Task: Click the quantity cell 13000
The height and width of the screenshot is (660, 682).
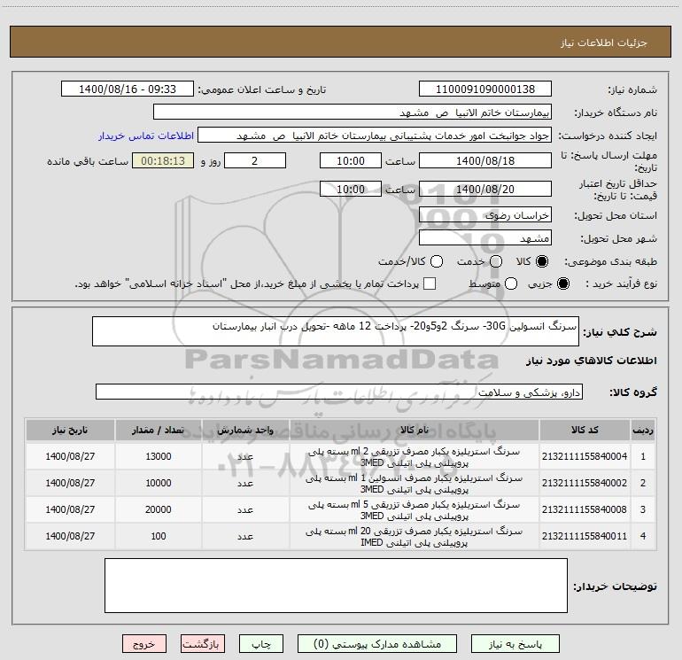Action: 159,456
